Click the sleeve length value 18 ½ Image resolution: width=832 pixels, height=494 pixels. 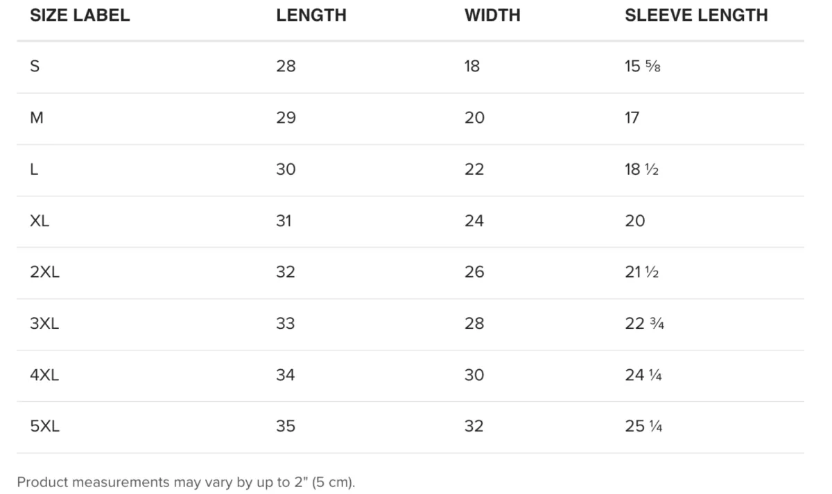641,169
